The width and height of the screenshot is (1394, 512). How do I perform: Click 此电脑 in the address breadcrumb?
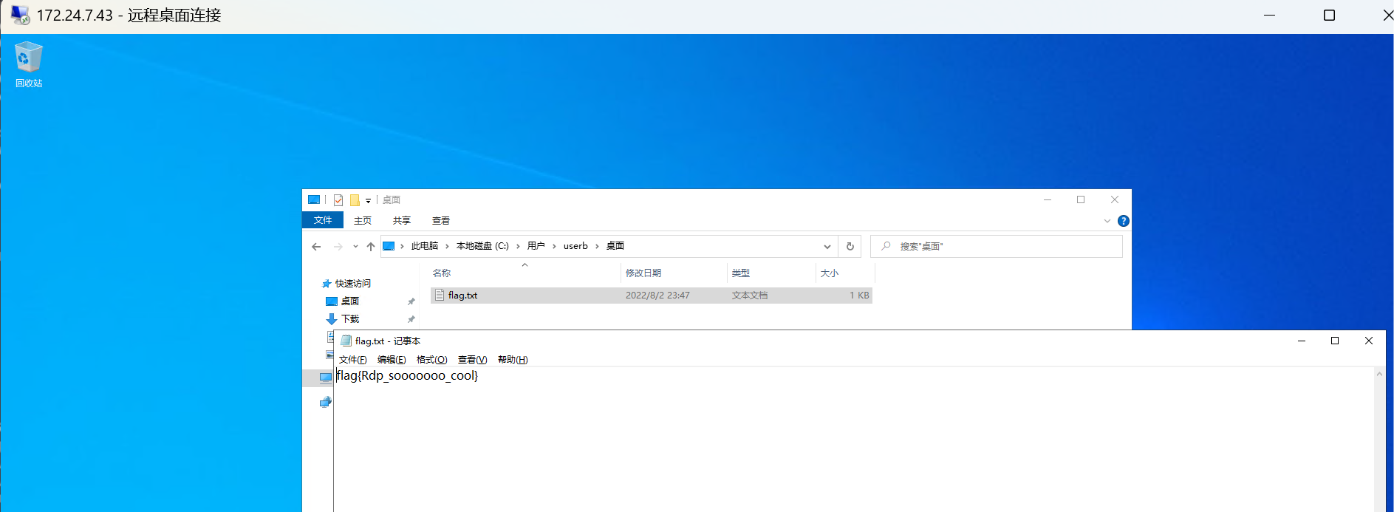(x=425, y=246)
